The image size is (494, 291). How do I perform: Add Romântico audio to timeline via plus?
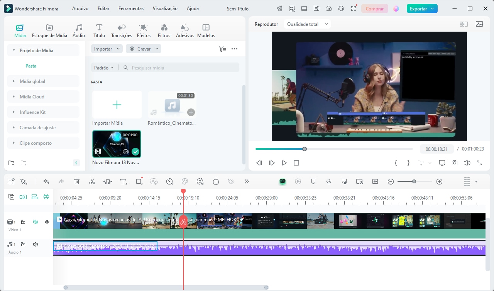coord(191,112)
